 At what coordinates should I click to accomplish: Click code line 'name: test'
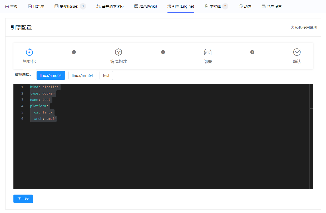pyautogui.click(x=40, y=100)
